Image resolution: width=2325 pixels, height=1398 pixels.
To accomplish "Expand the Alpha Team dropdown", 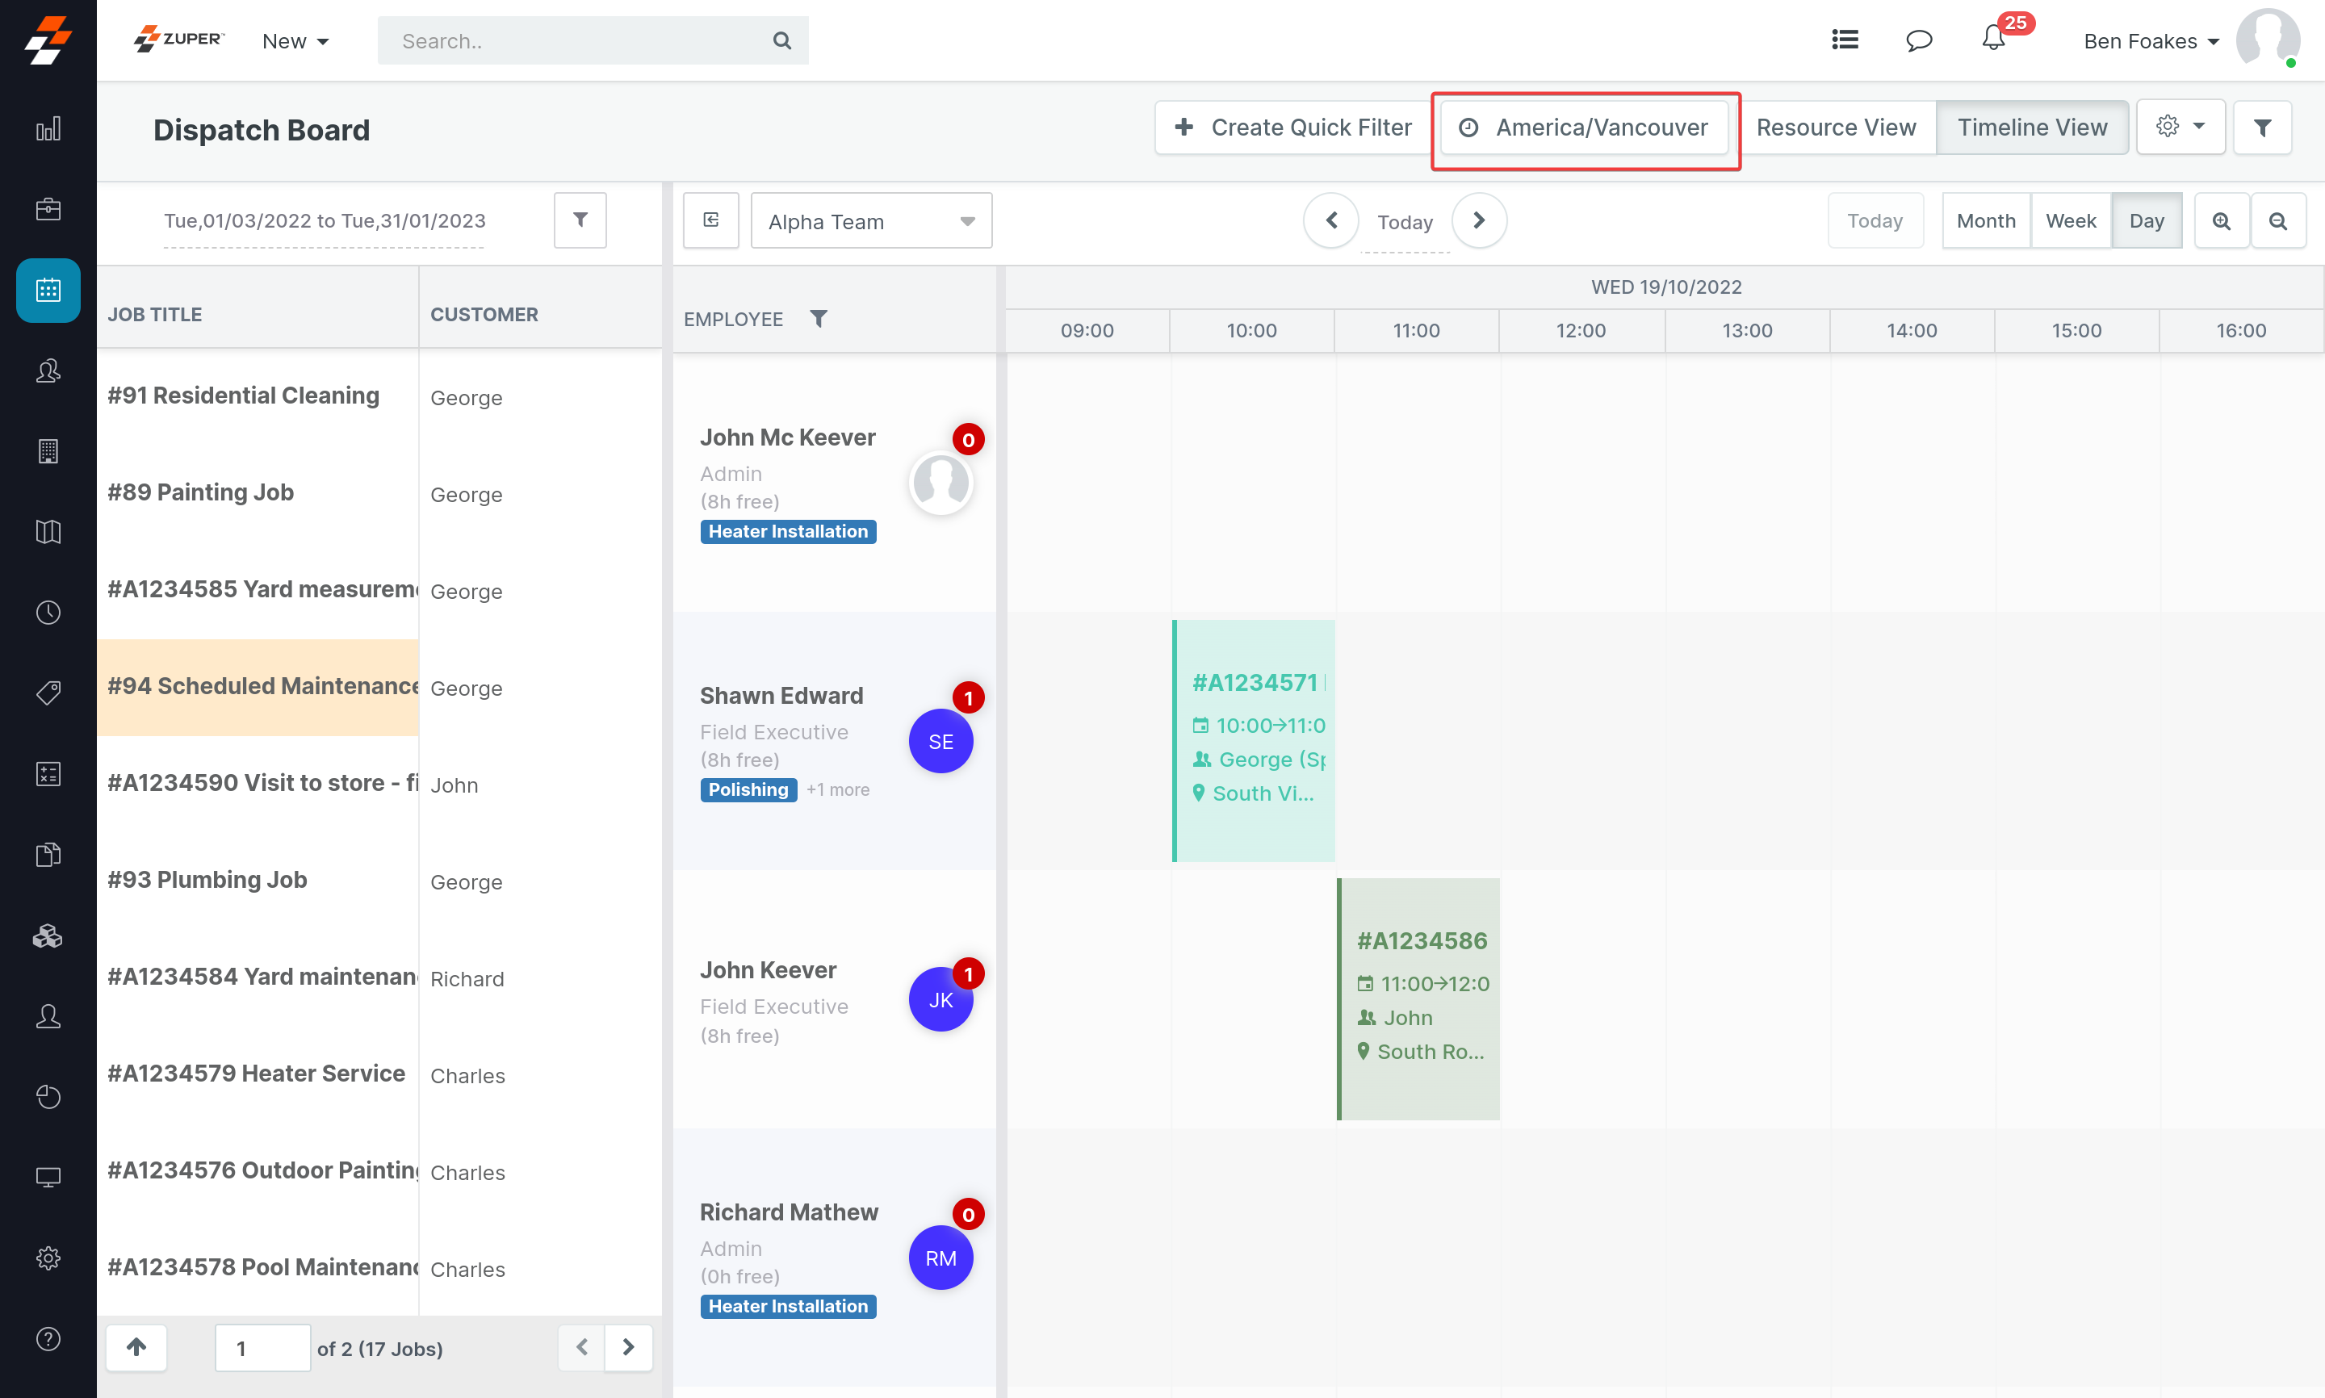I will click(871, 221).
